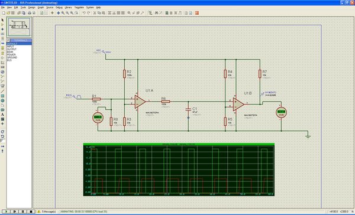Select the Buses mode tool

pyautogui.click(x=2, y=43)
